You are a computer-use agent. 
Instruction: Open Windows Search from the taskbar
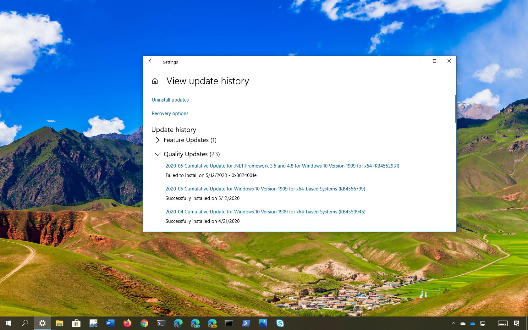[x=25, y=323]
